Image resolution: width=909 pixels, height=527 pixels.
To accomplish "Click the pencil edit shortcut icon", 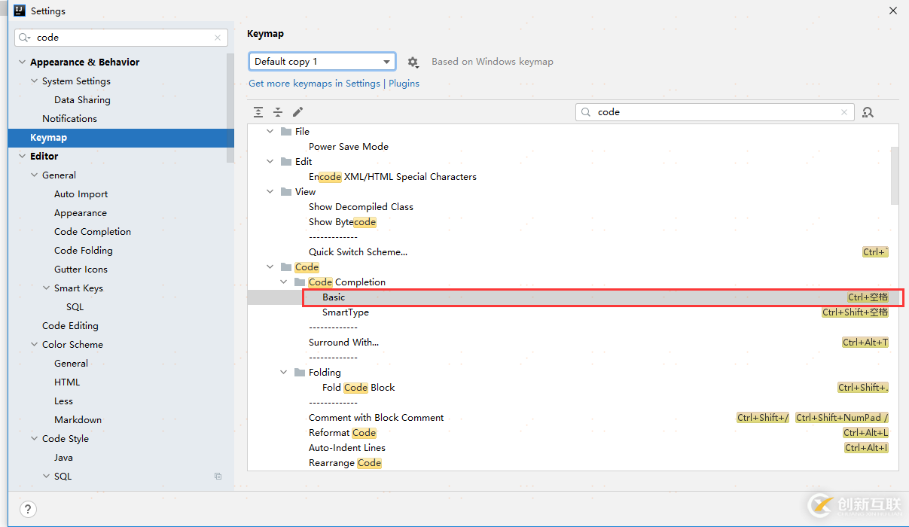I will pos(297,112).
